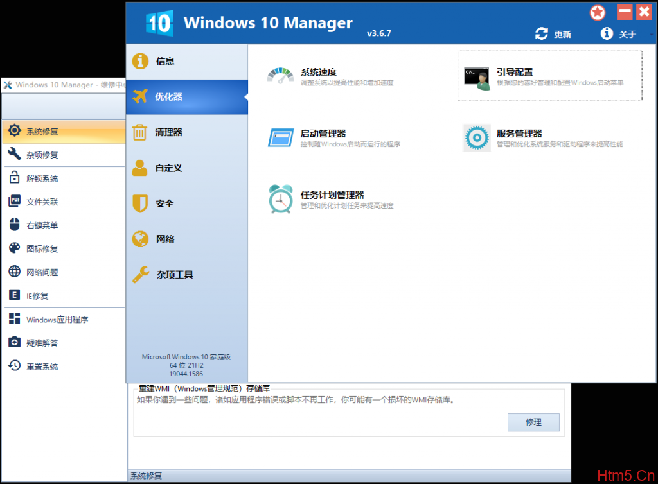The width and height of the screenshot is (658, 484).
Task: Select 图标修复 in repair center sidebar
Action: tap(64, 249)
